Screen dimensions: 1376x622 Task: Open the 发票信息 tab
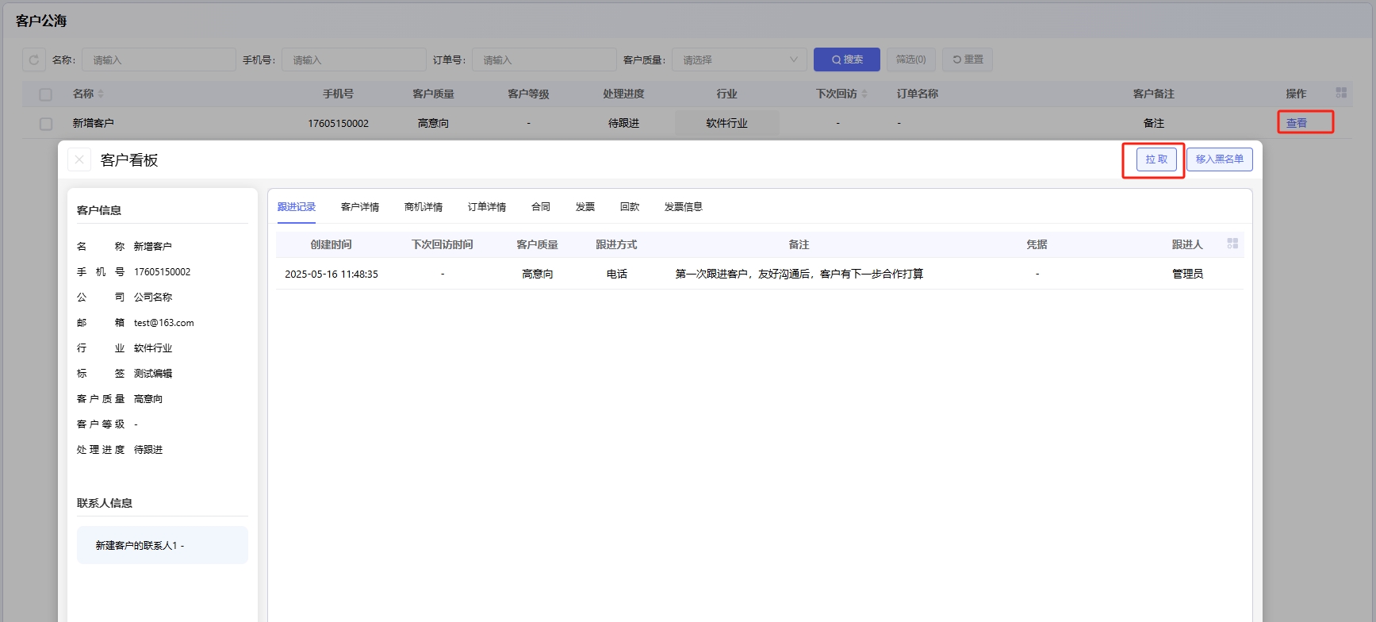click(x=683, y=207)
